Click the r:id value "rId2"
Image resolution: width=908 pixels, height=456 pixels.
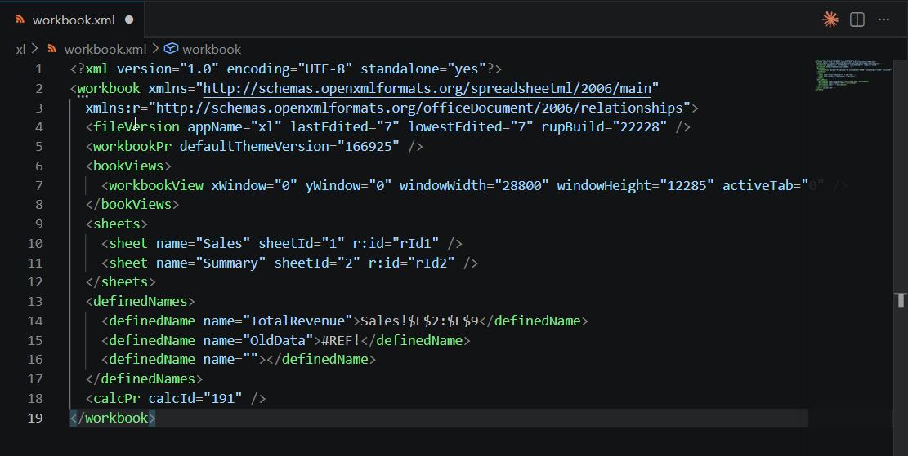pos(431,263)
